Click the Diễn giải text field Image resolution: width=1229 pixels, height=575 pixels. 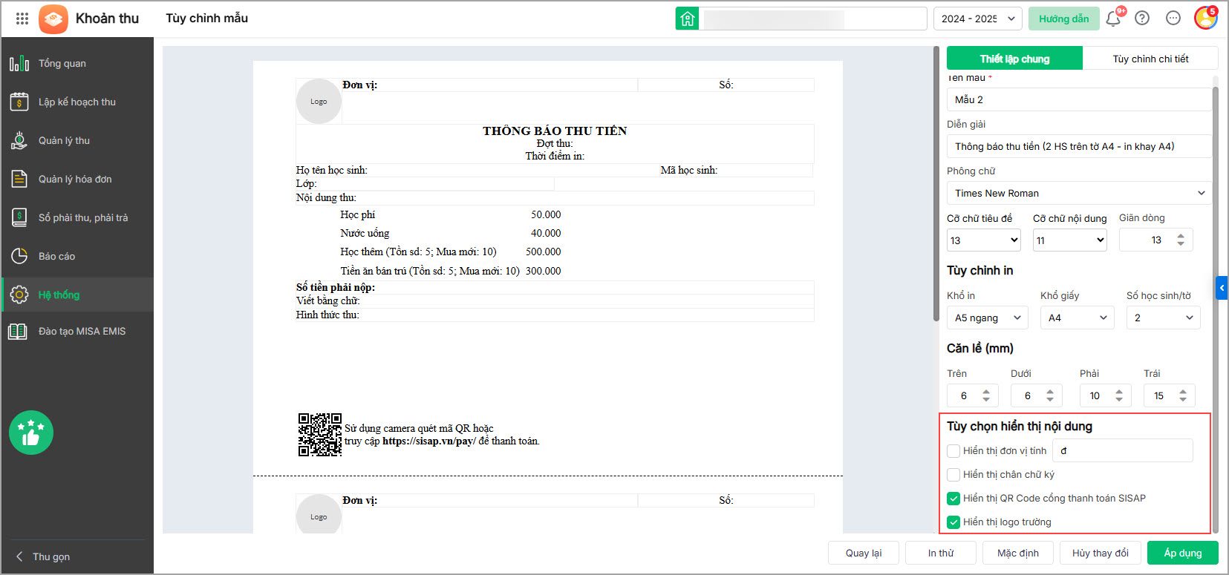click(x=1079, y=146)
